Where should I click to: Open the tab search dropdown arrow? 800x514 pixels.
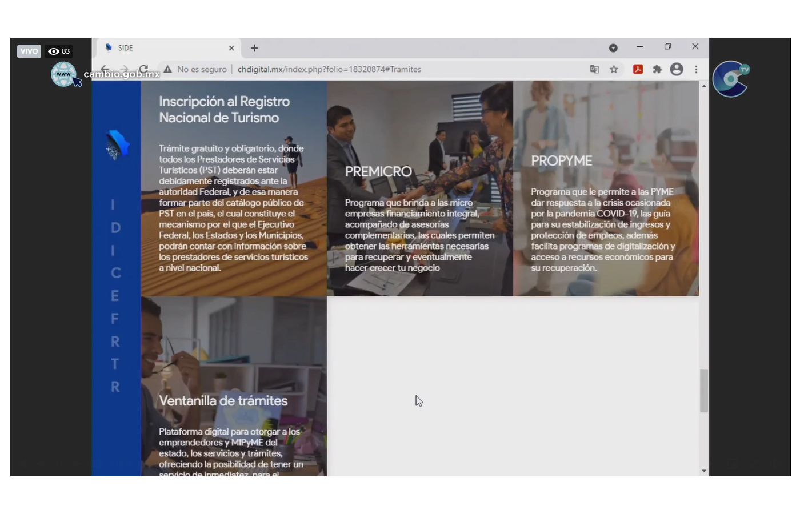[613, 48]
